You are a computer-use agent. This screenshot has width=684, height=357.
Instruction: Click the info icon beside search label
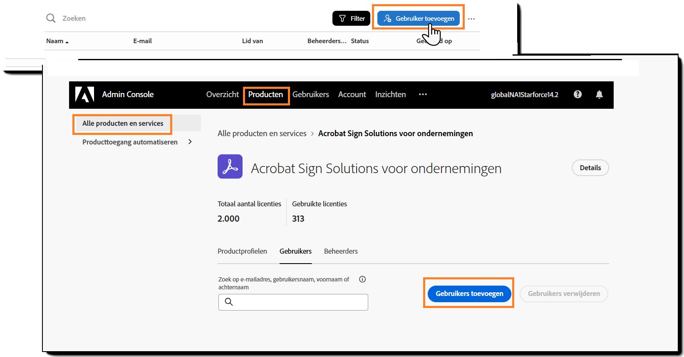362,279
